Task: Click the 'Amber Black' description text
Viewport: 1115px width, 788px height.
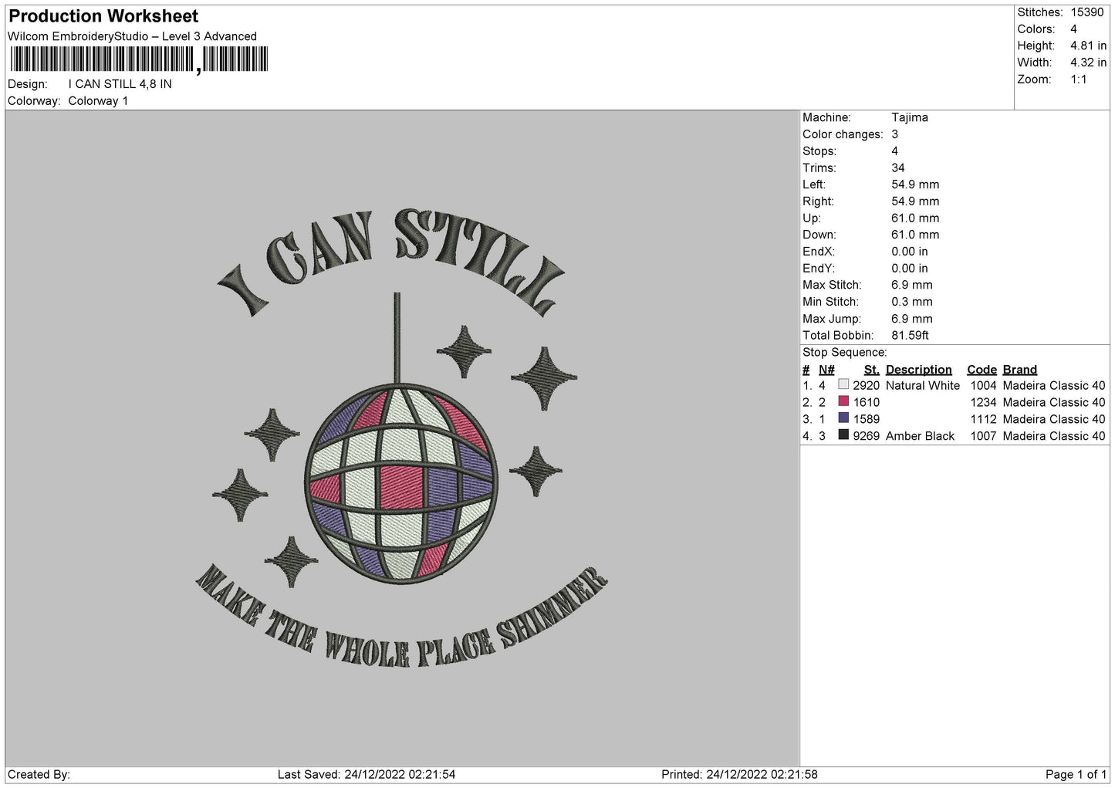Action: coord(920,436)
